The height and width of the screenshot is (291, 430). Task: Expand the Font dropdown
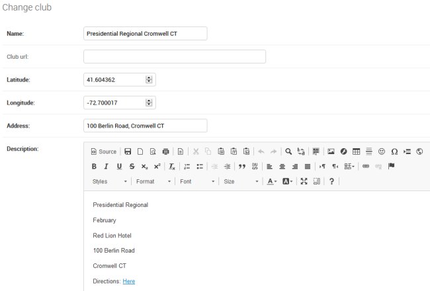click(197, 181)
